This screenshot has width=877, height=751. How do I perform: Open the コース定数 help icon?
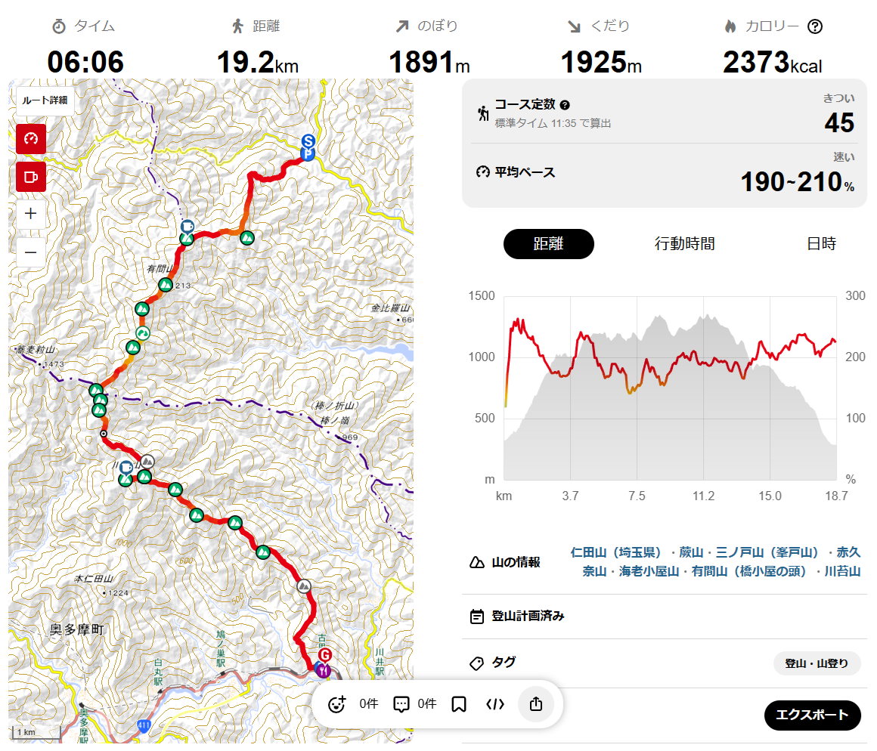(x=564, y=105)
